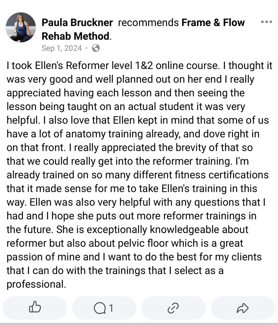
Task: Tap the comment count number 1
Action: [111, 308]
